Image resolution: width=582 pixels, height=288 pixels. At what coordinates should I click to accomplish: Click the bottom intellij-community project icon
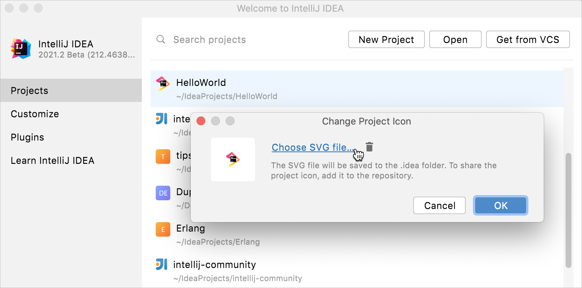[x=162, y=264]
